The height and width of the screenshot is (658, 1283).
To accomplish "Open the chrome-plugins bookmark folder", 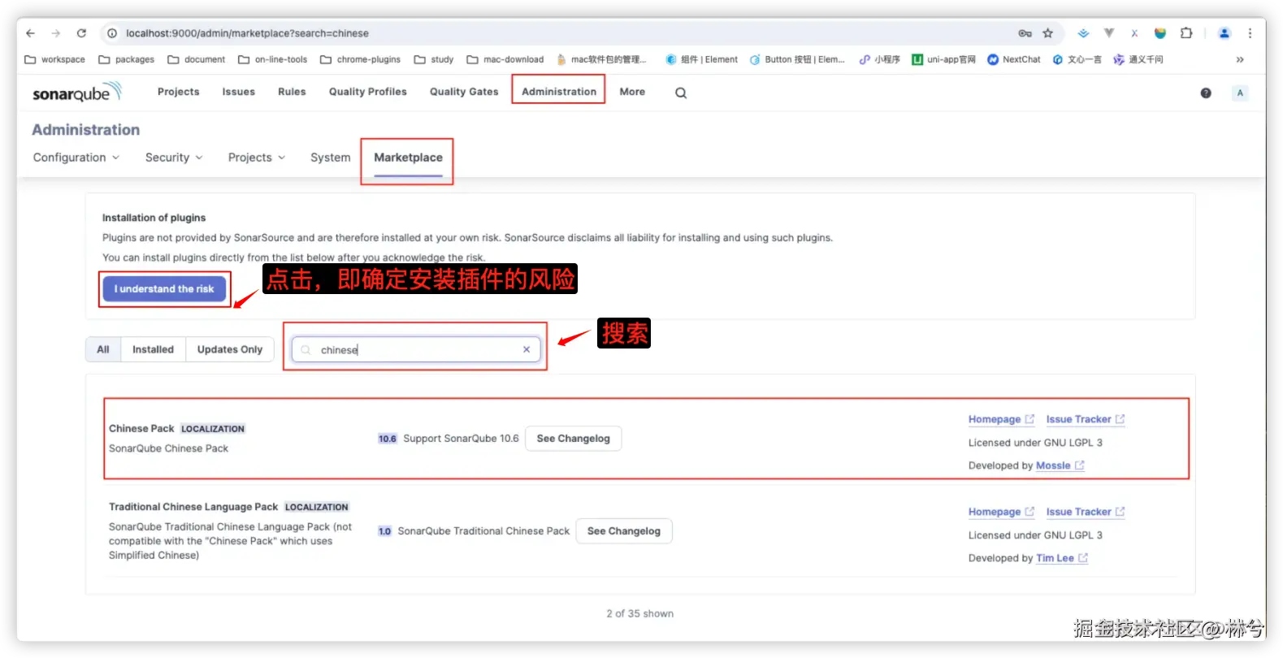I will (x=361, y=59).
